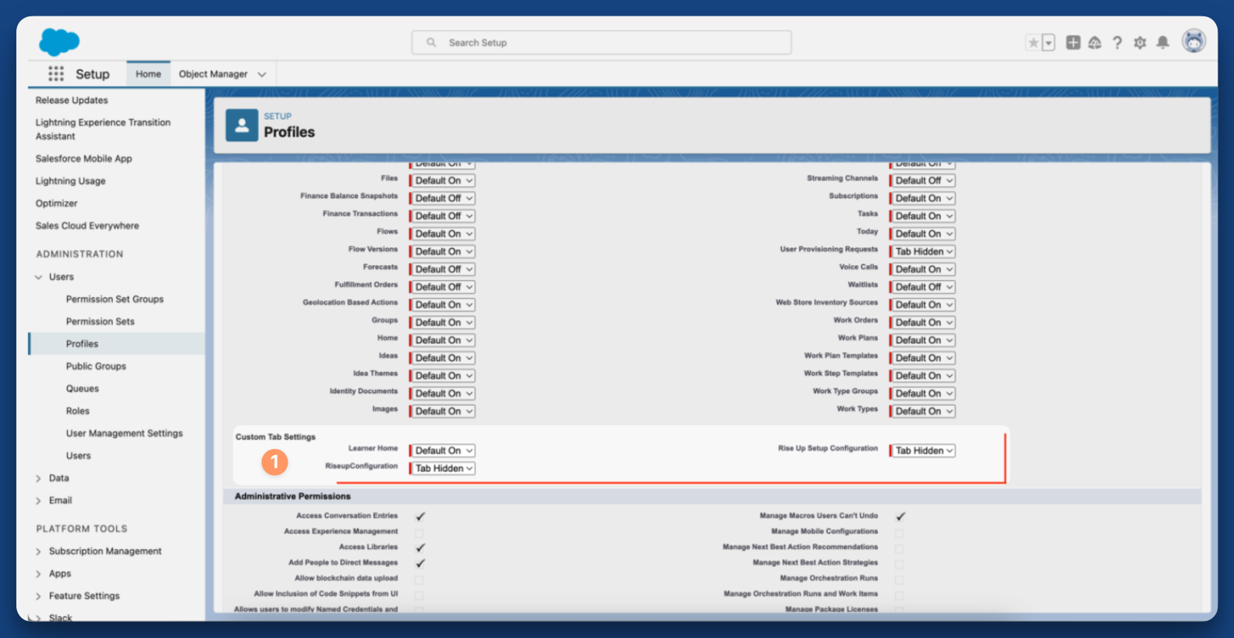Open the App Launcher dots grid
1234x638 pixels.
point(56,74)
